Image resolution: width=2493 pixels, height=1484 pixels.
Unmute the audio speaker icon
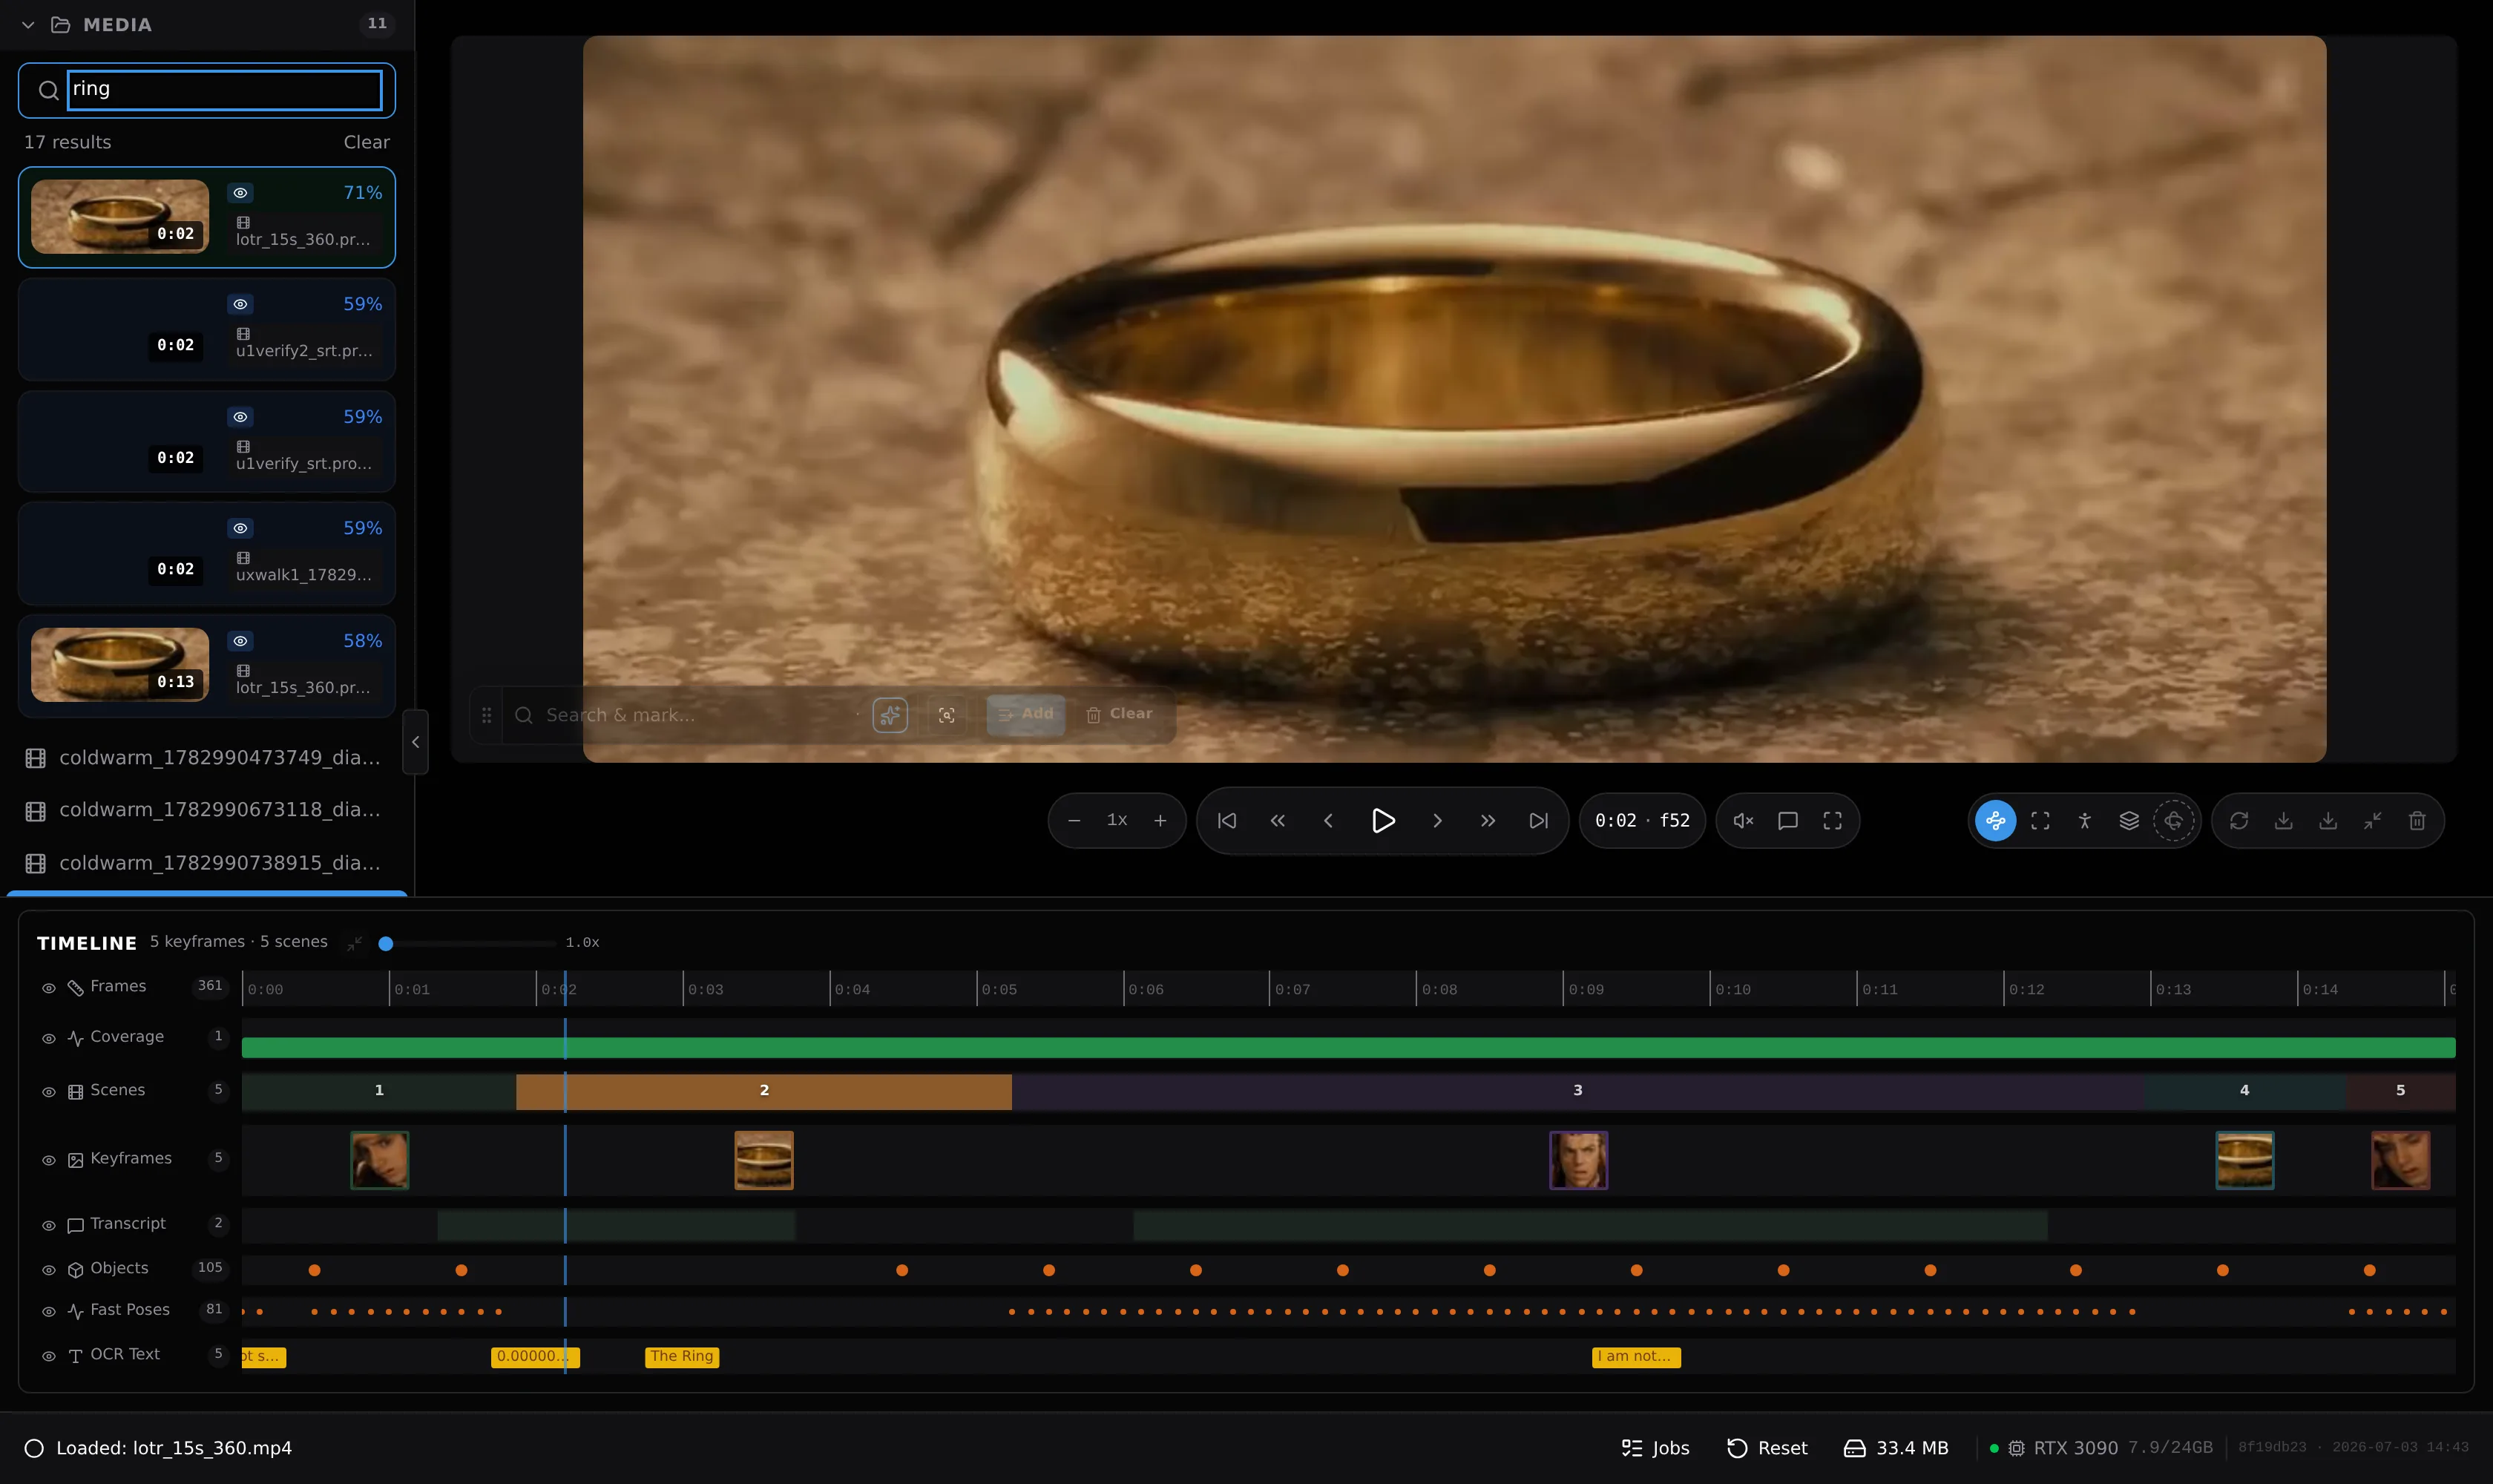click(x=1743, y=821)
